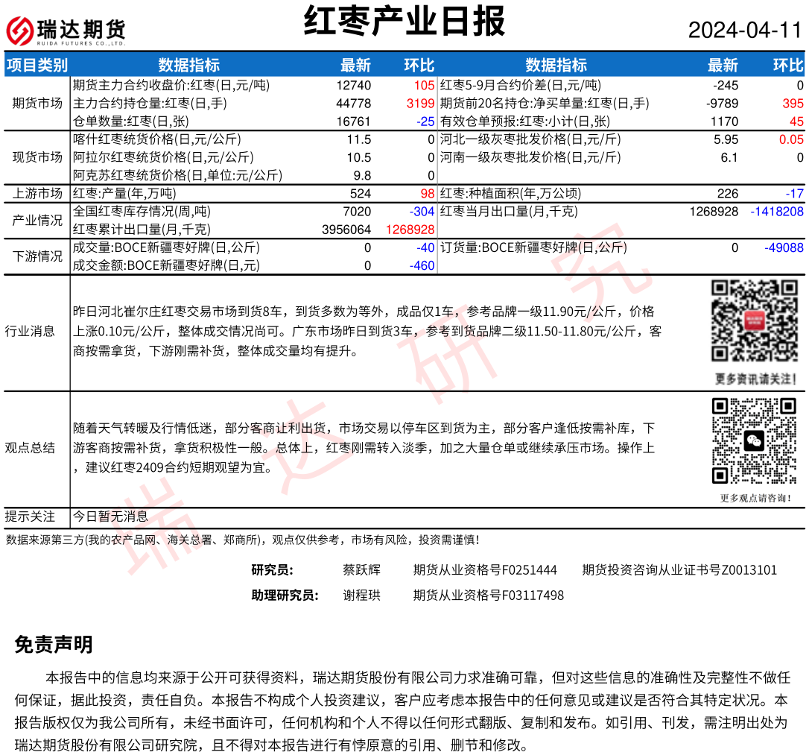Image resolution: width=809 pixels, height=755 pixels.
Task: Click the 红枣产业日报 title
Action: click(404, 22)
